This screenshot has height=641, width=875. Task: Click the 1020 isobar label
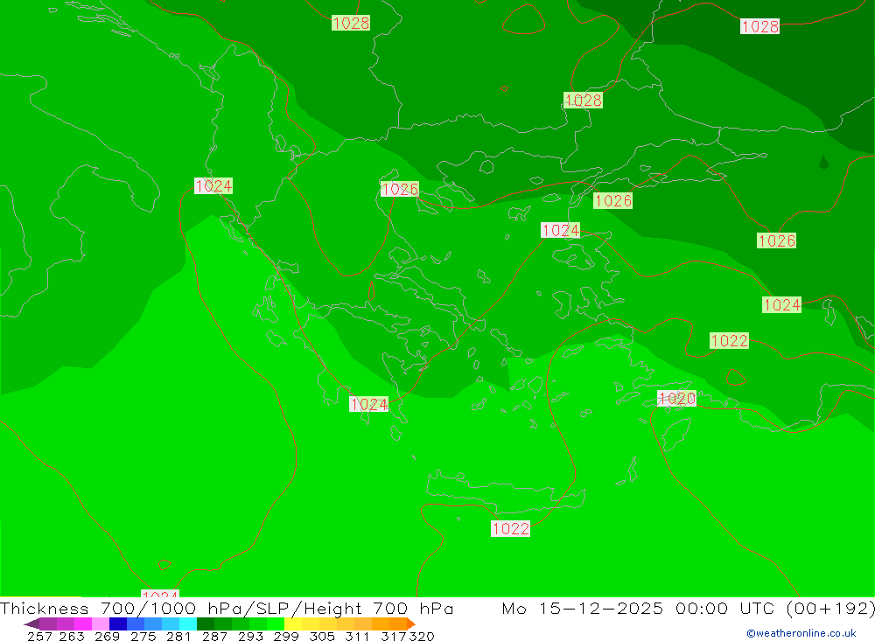(676, 398)
